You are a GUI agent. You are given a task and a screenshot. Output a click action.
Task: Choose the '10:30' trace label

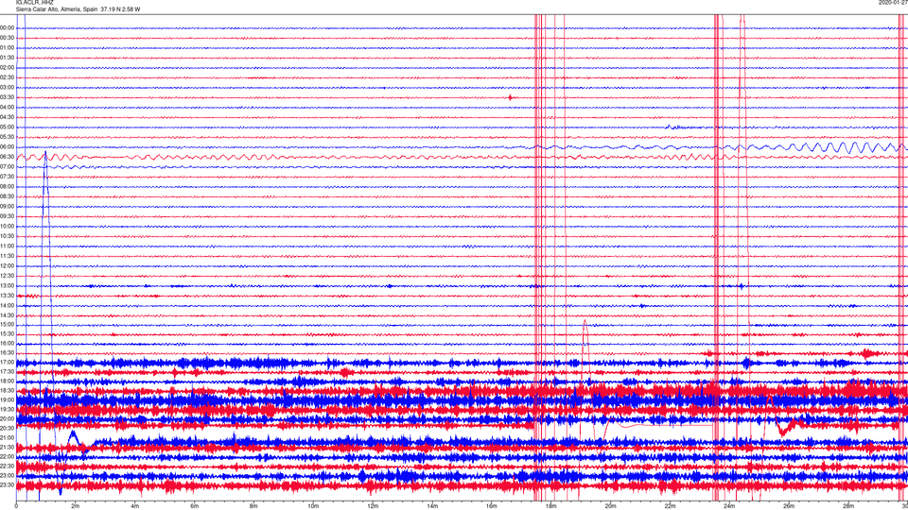point(7,236)
